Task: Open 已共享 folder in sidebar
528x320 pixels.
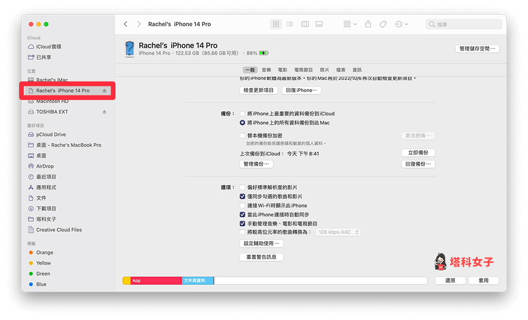Action: (x=43, y=57)
